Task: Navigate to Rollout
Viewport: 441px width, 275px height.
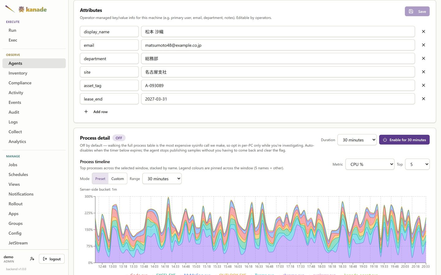Action: pos(34,204)
